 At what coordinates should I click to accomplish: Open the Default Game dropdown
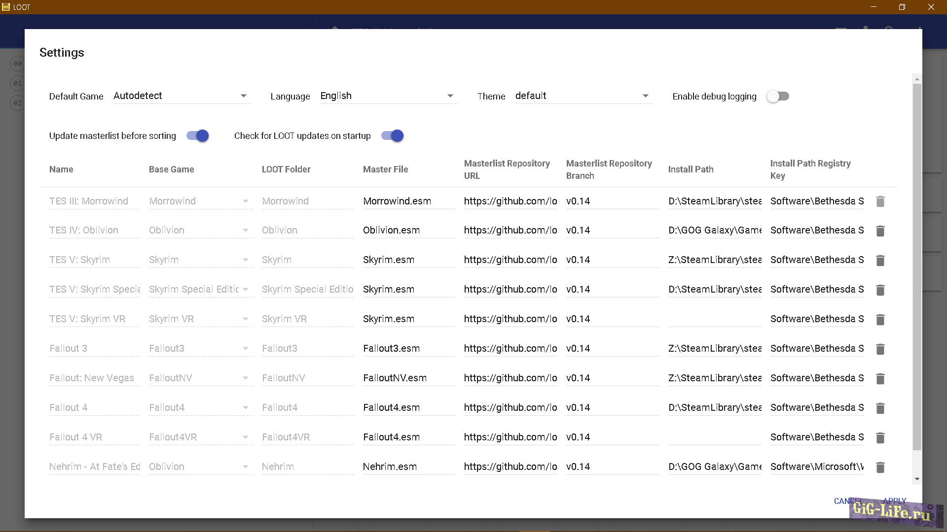point(243,96)
